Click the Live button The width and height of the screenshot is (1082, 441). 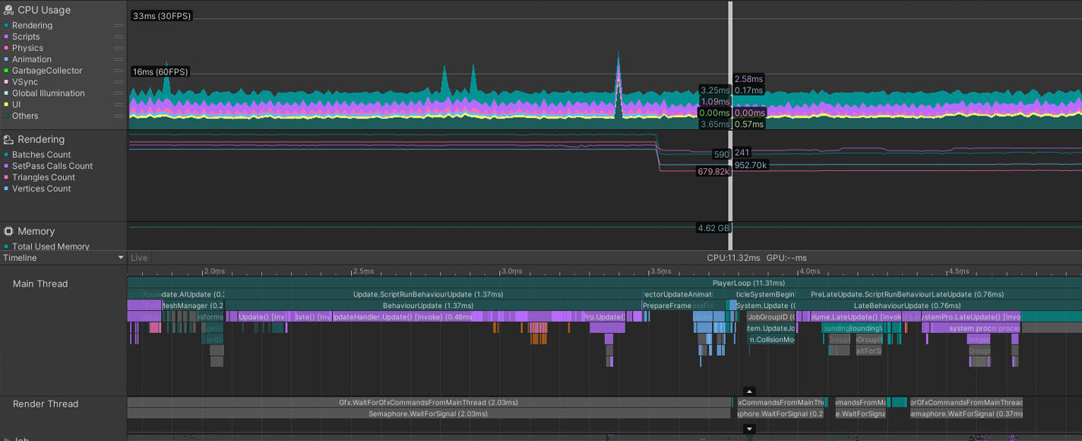139,258
